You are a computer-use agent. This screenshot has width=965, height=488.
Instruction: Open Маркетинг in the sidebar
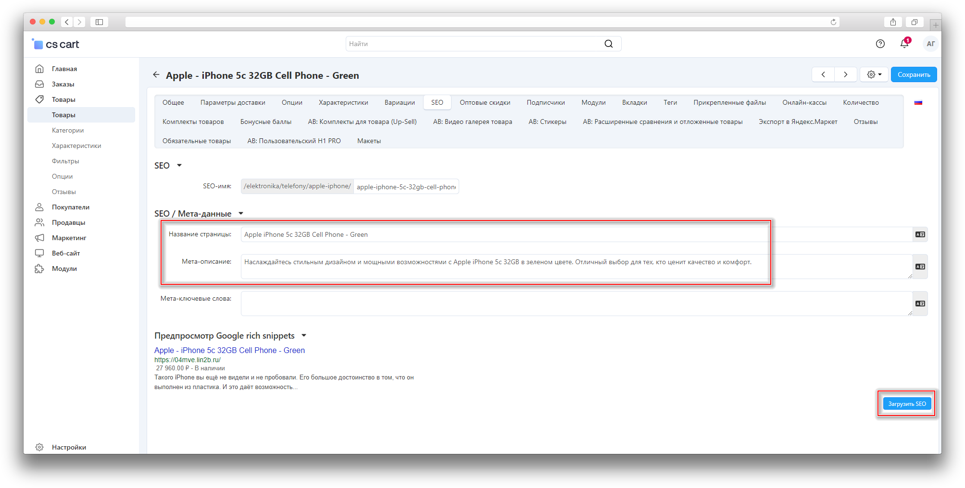[69, 238]
